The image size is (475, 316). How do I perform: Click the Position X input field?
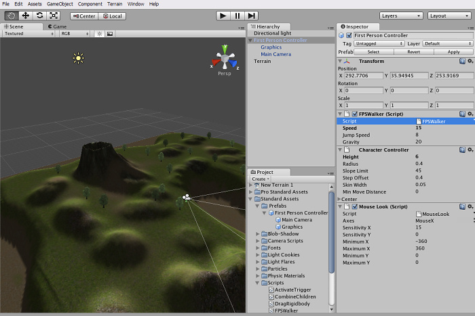(x=364, y=76)
